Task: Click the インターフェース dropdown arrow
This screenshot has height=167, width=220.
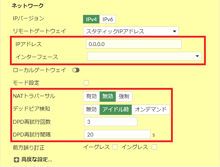Action: (197, 56)
